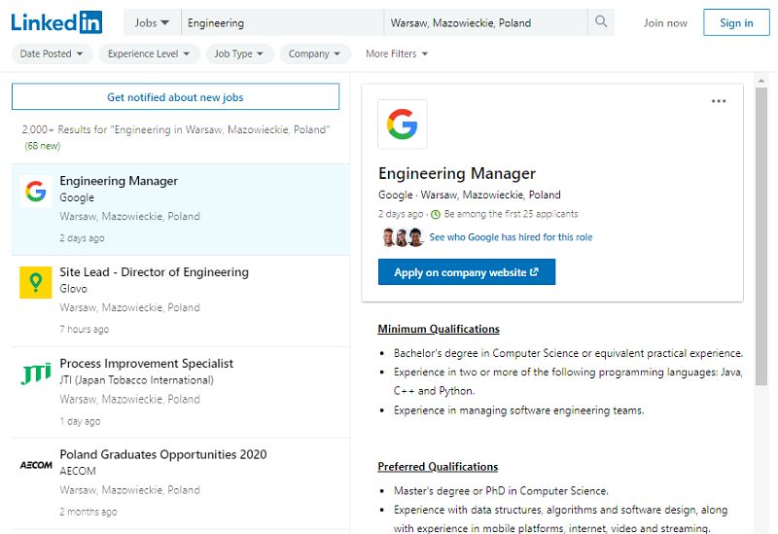Click the Engineering keyword search field

pyautogui.click(x=282, y=22)
